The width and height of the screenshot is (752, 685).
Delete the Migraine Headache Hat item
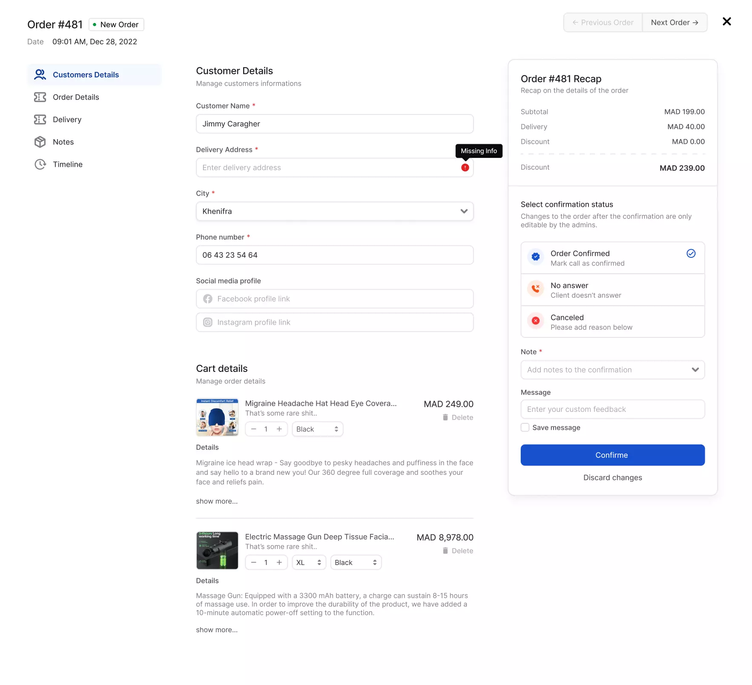point(458,417)
